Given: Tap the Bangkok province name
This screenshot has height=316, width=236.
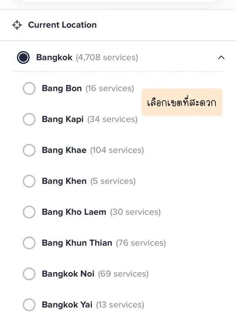Looking at the screenshot, I should coord(54,58).
